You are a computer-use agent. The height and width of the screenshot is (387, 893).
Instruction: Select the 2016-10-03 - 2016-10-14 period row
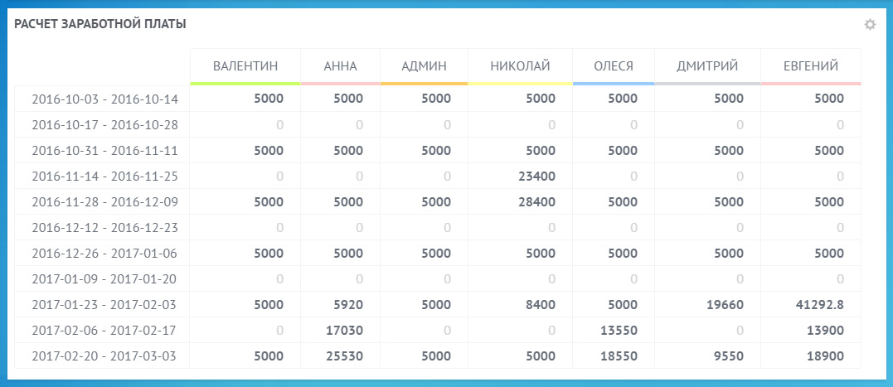[438, 99]
